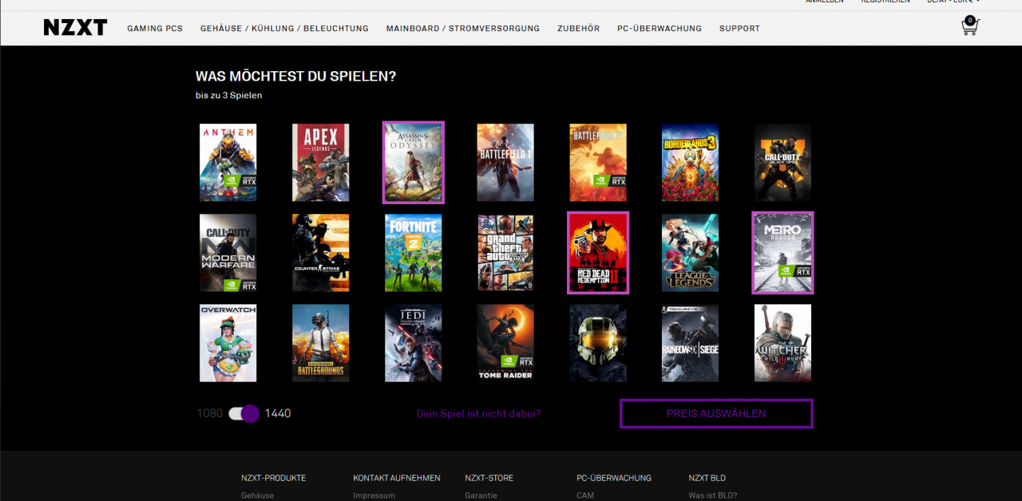Click the Preis auswählen button
This screenshot has width=1022, height=501.
pos(716,413)
